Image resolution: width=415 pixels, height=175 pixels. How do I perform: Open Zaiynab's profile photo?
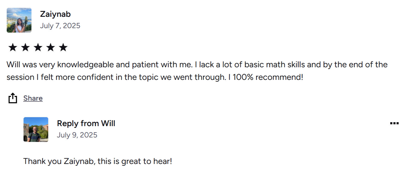tap(19, 20)
